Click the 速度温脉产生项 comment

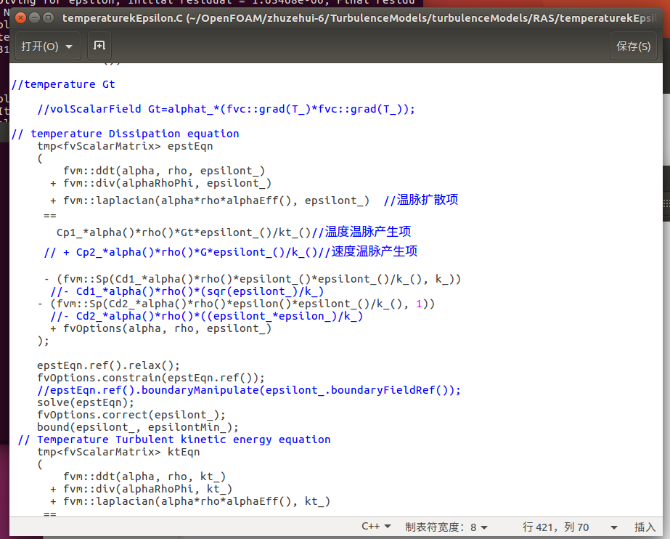tap(374, 251)
